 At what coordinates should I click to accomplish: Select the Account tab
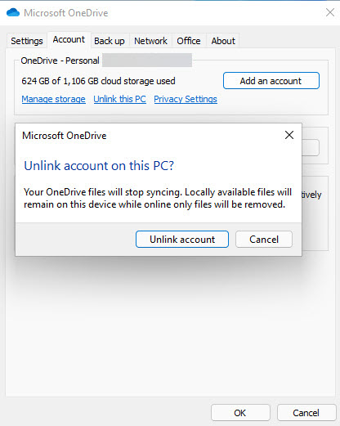(69, 40)
